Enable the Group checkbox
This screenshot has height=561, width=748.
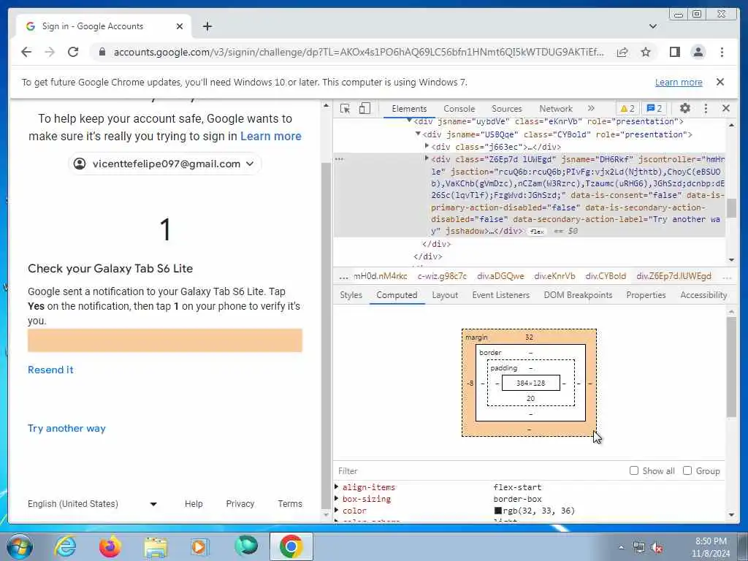[x=687, y=470]
